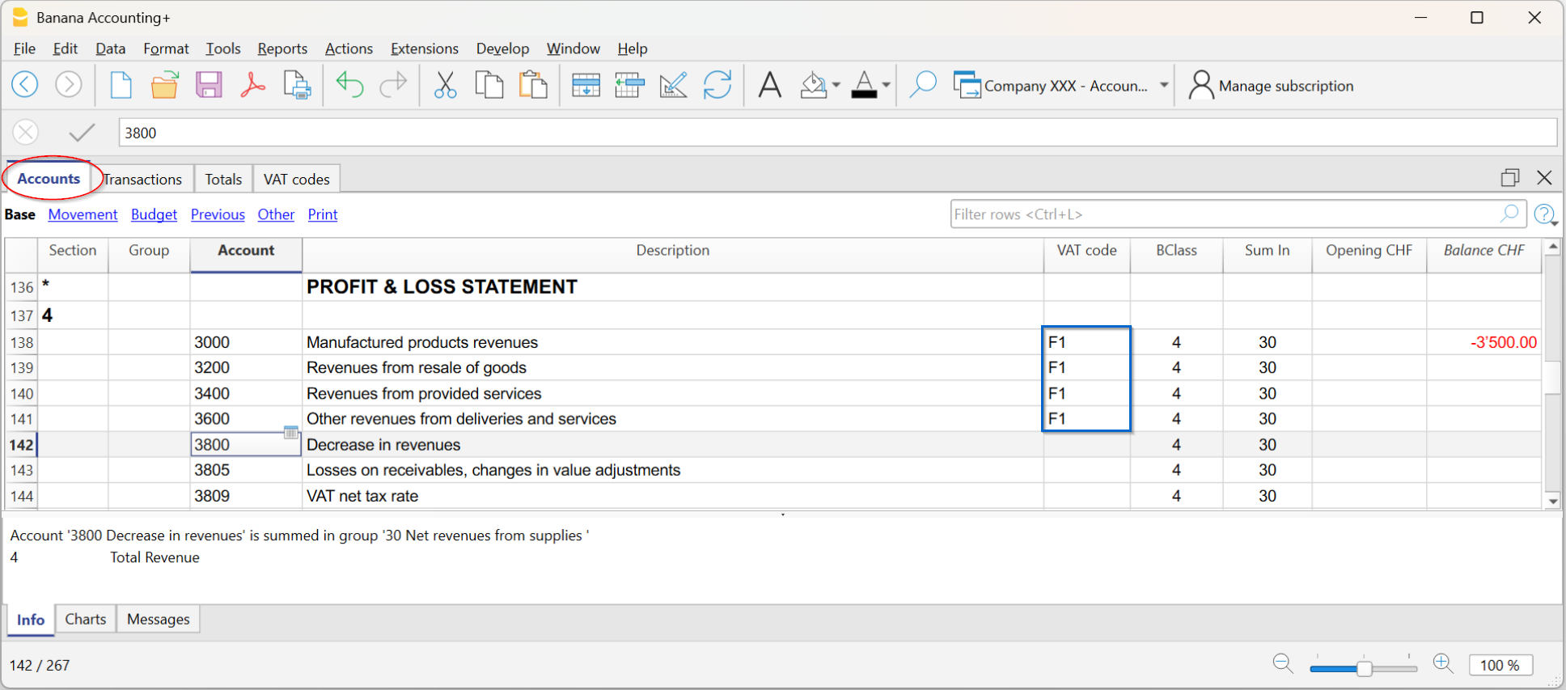This screenshot has height=690, width=1566.
Task: Click the zoom slider handle
Action: (x=1365, y=668)
